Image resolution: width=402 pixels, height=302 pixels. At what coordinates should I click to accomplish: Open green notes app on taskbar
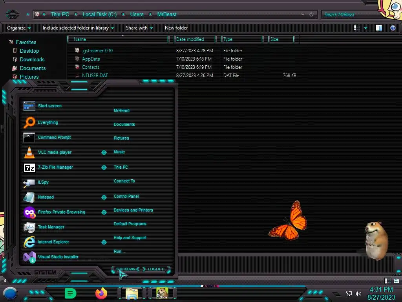click(x=71, y=293)
